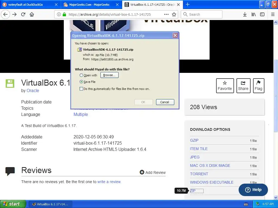
Task: Close the notmyfault DuckDuckGo tab
Action: pyautogui.click(x=56, y=5)
